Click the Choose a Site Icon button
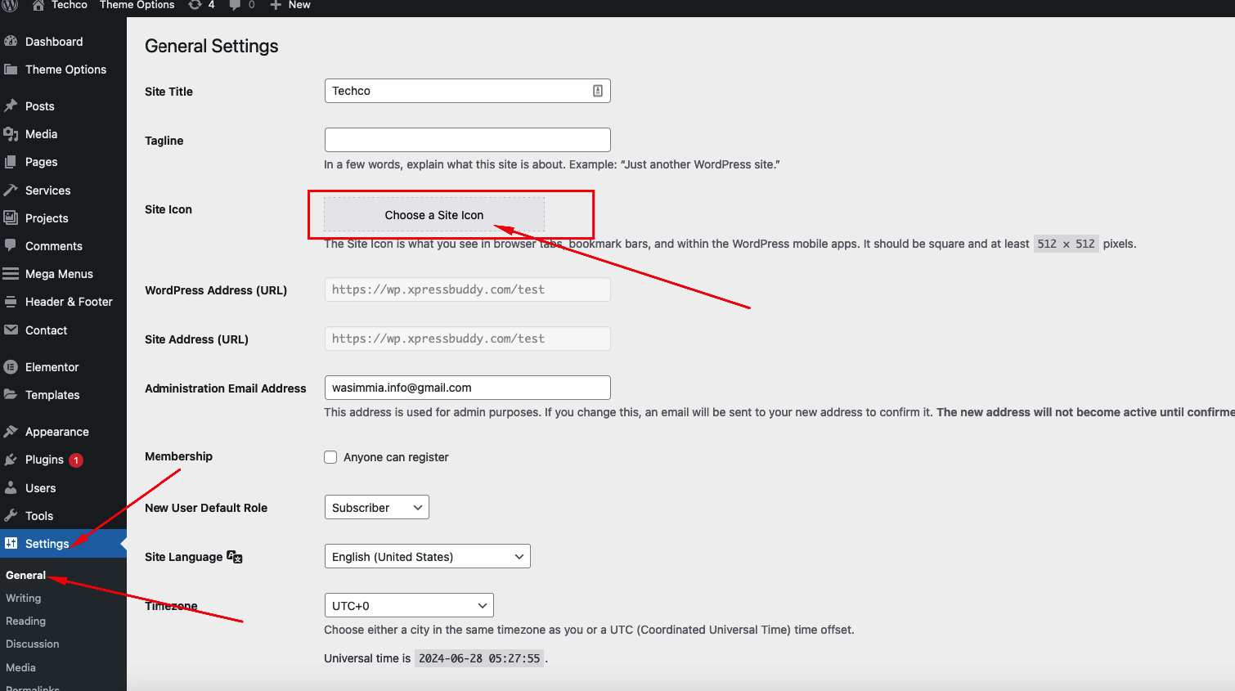This screenshot has height=691, width=1235. pyautogui.click(x=433, y=215)
